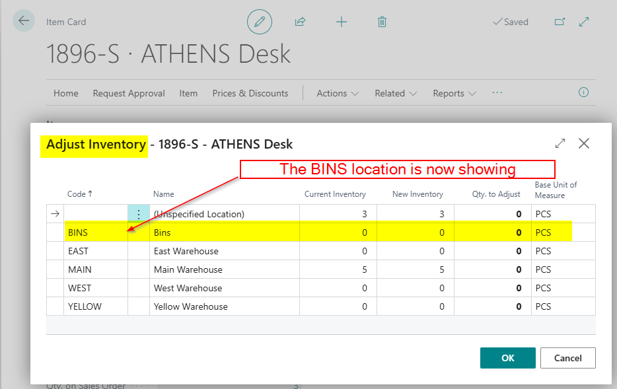Sort by the Code column header
617x389 pixels.
pos(80,194)
